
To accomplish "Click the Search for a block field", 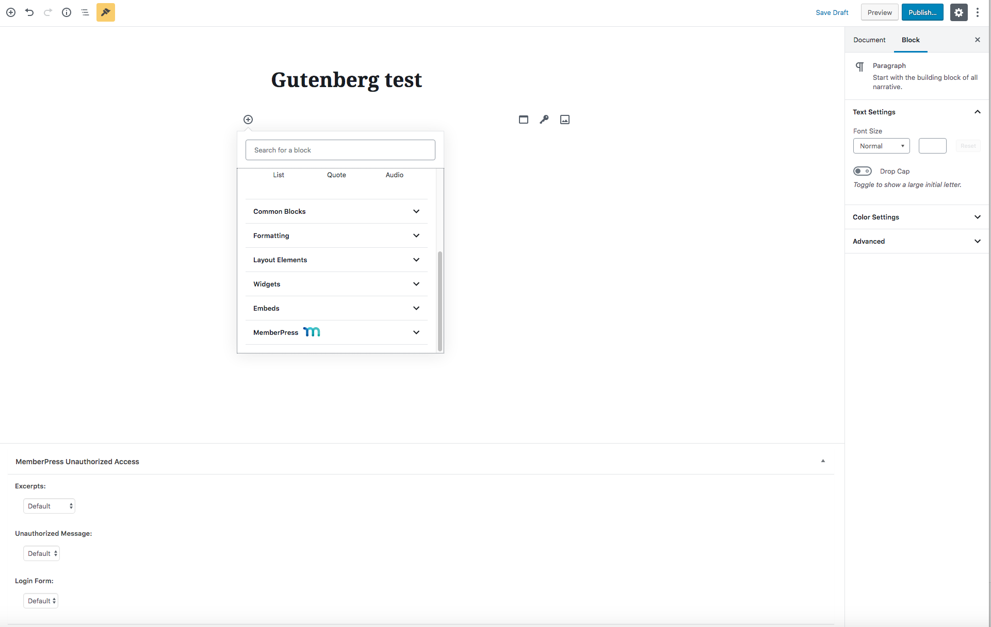I will (340, 150).
